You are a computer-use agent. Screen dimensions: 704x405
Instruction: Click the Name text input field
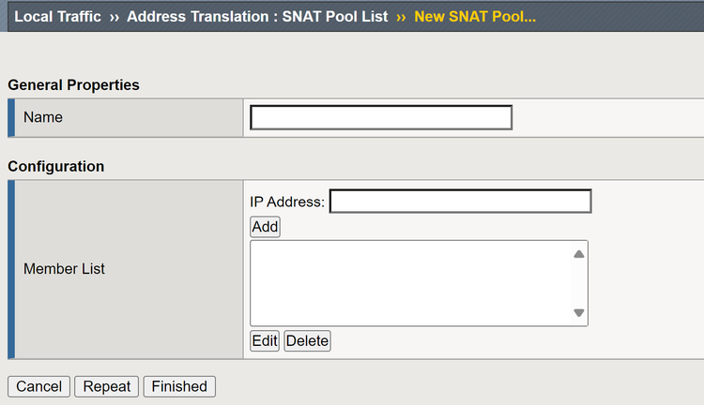point(381,117)
